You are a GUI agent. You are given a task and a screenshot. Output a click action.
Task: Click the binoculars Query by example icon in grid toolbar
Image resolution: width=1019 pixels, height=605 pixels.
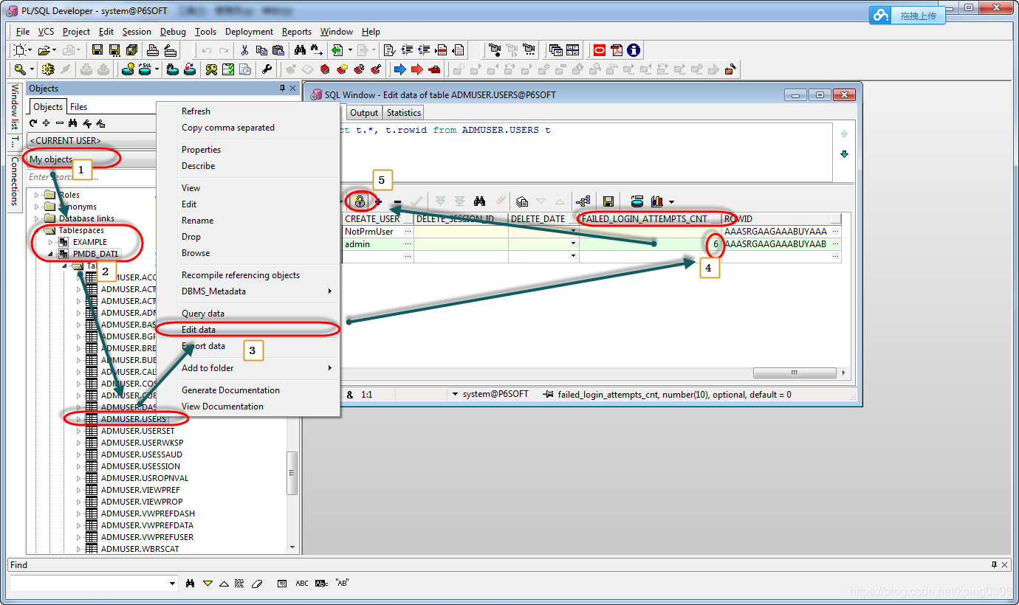tap(479, 201)
